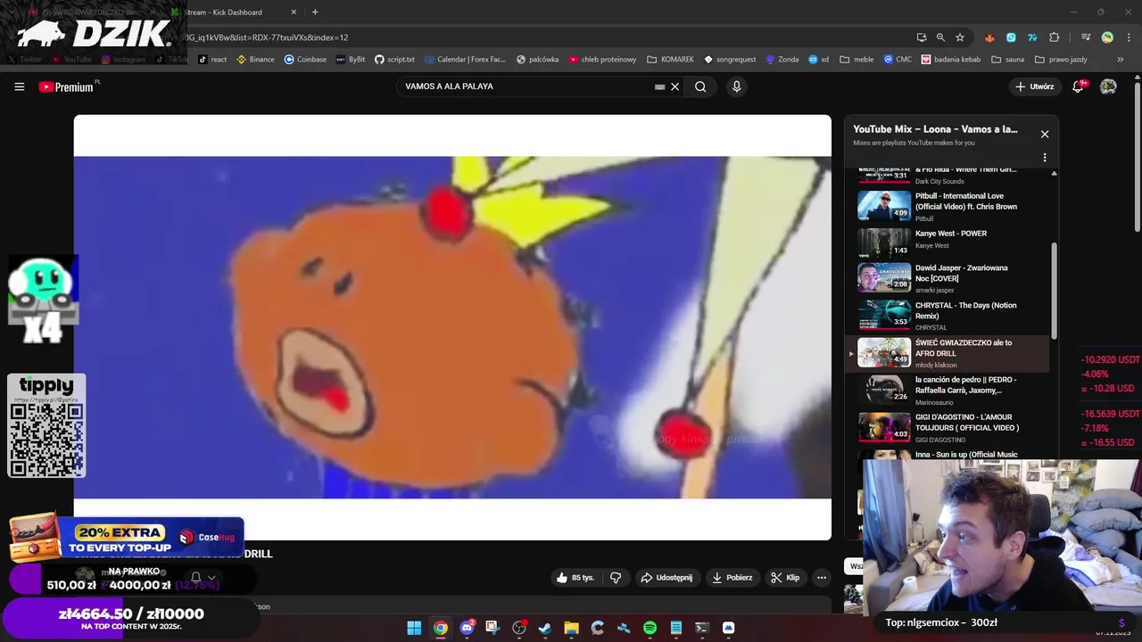1142x642 pixels.
Task: Open OBS Studio from the taskbar
Action: pos(519,628)
